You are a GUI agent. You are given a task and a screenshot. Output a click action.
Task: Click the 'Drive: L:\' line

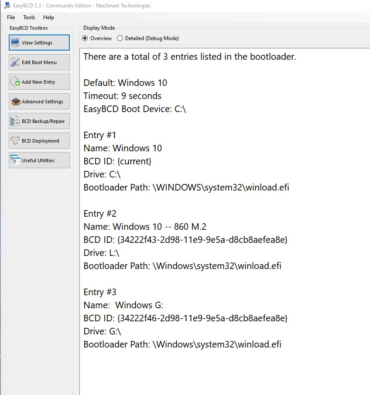click(x=101, y=253)
